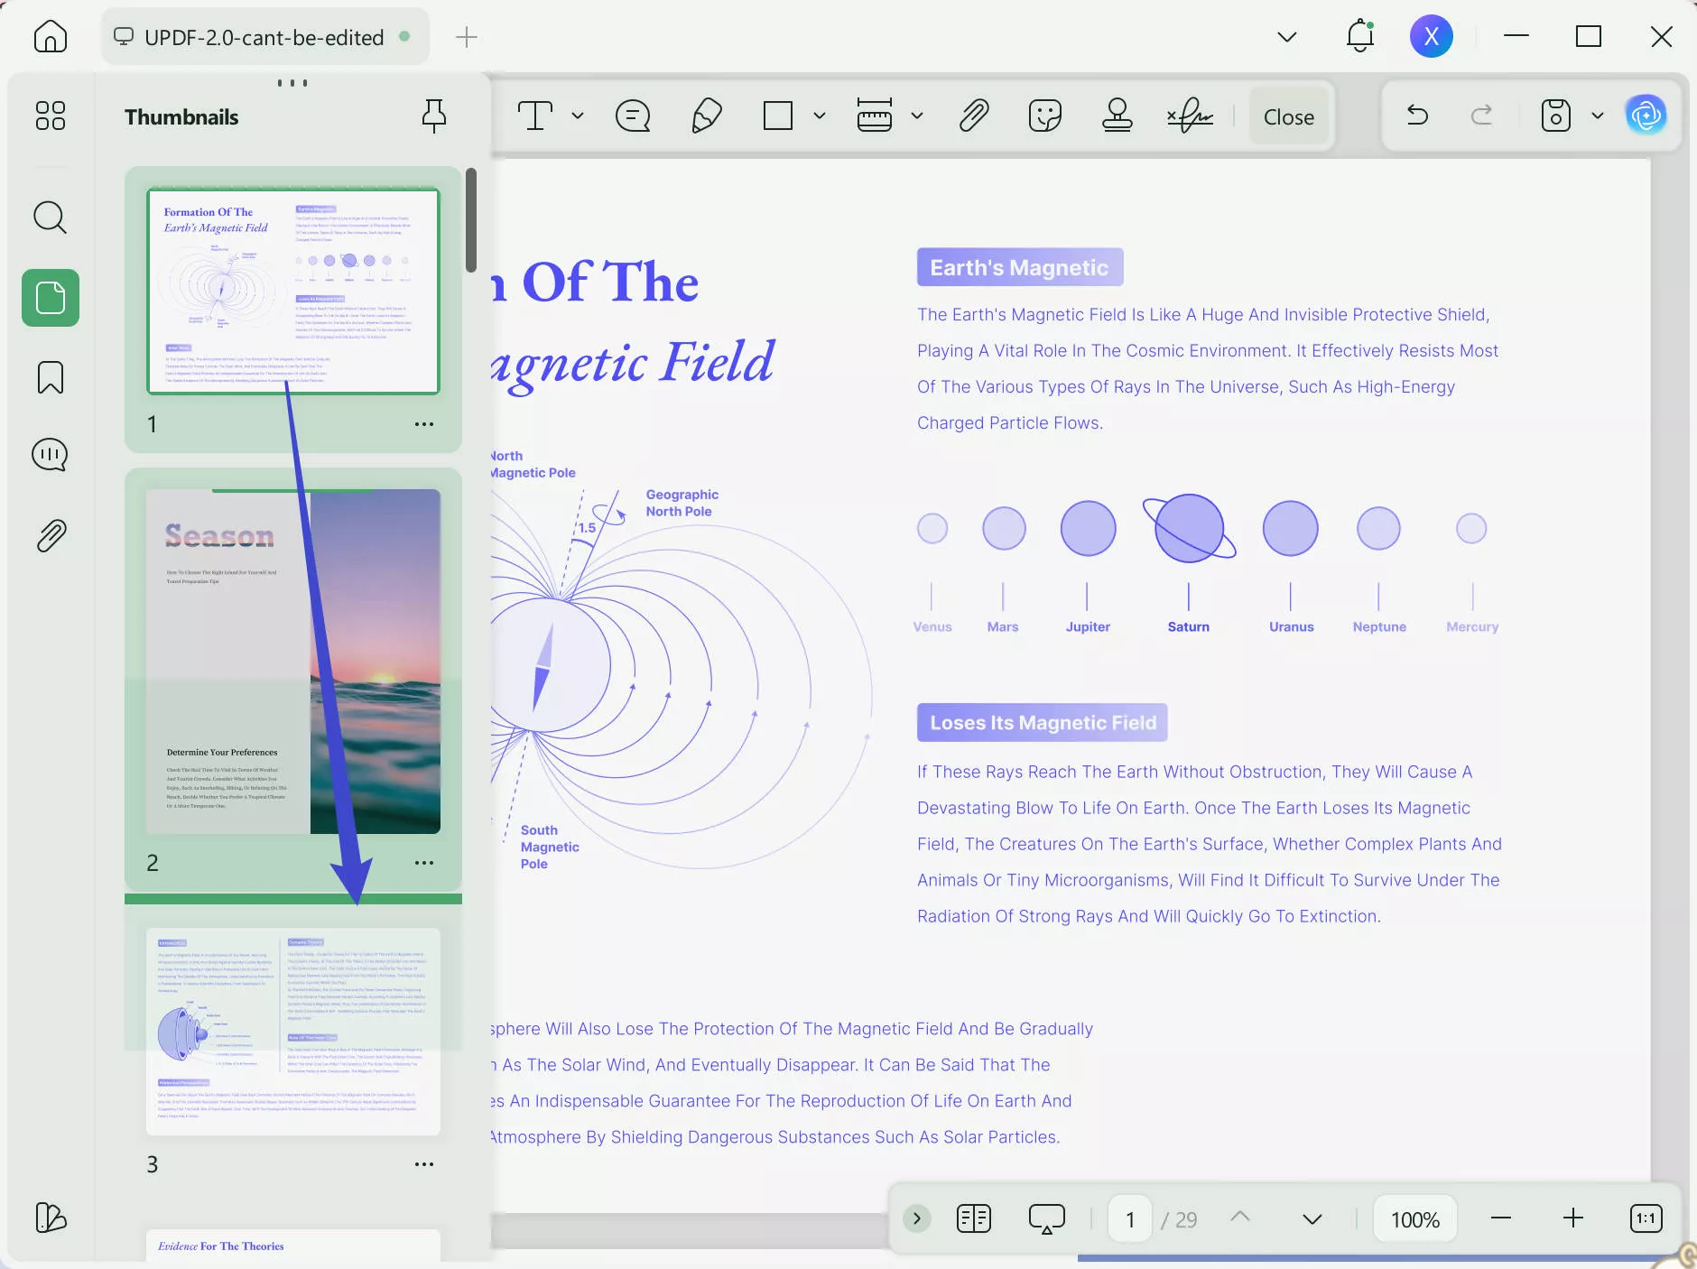1697x1269 pixels.
Task: Pin the Thumbnails panel
Action: click(434, 116)
